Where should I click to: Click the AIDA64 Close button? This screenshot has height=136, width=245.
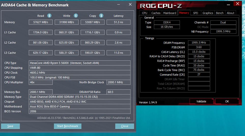[124, 126]
